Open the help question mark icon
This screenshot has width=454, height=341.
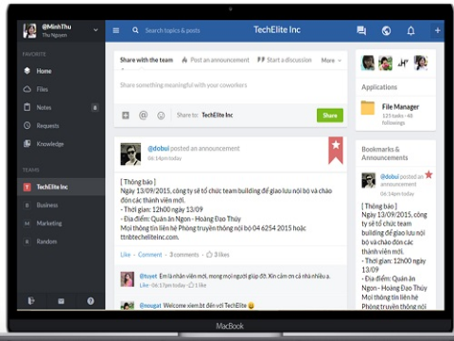click(91, 301)
